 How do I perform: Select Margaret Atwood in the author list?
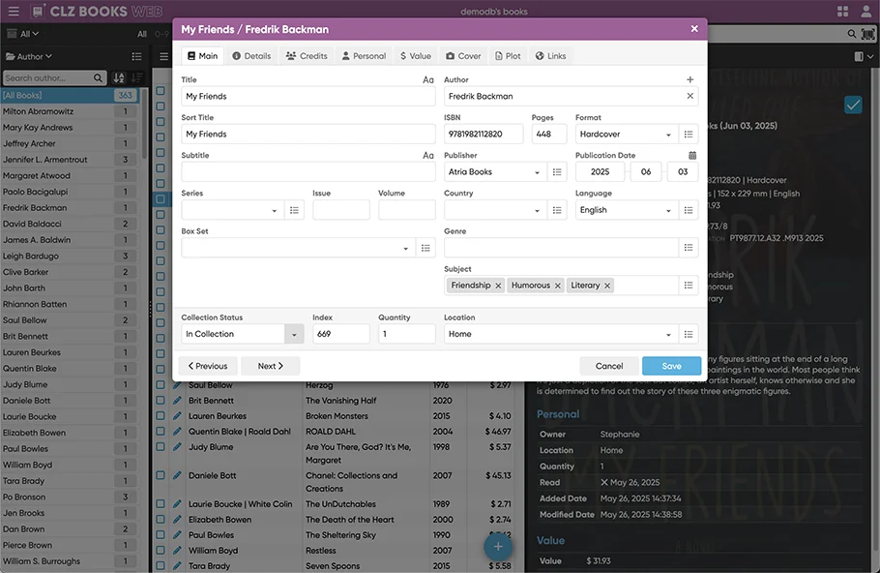[71, 175]
